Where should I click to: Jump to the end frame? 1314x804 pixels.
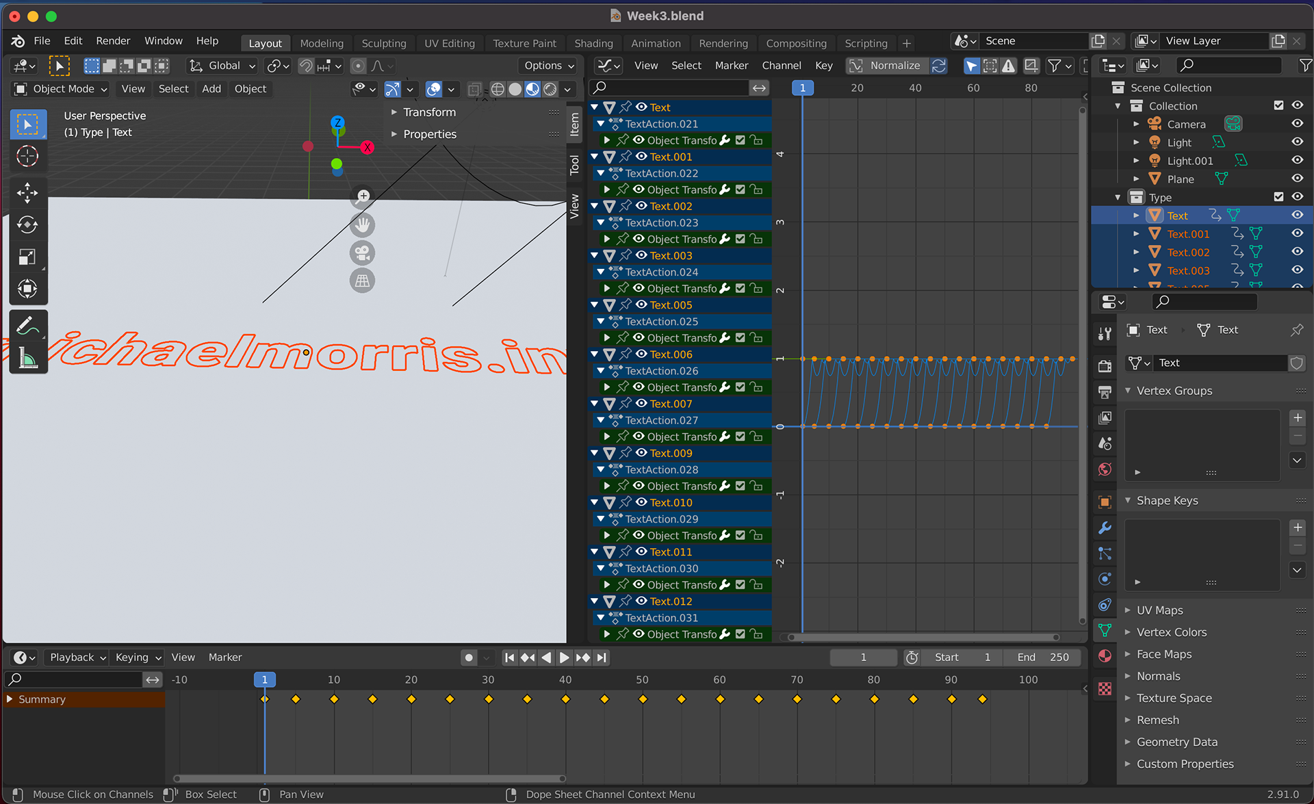click(601, 658)
